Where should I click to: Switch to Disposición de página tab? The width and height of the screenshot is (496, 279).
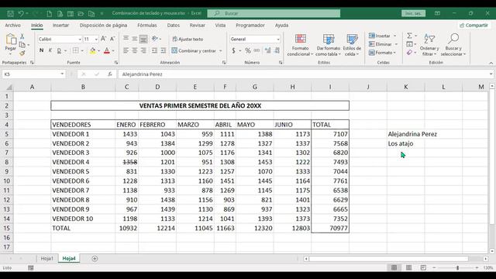[x=103, y=25]
